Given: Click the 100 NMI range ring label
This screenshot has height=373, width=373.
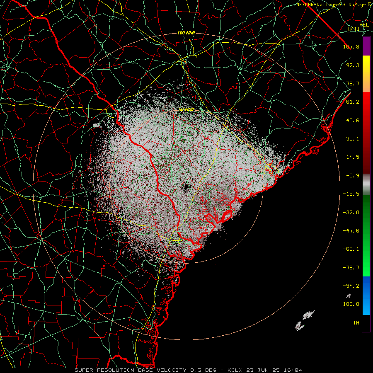Looking at the screenshot, I should [186, 33].
